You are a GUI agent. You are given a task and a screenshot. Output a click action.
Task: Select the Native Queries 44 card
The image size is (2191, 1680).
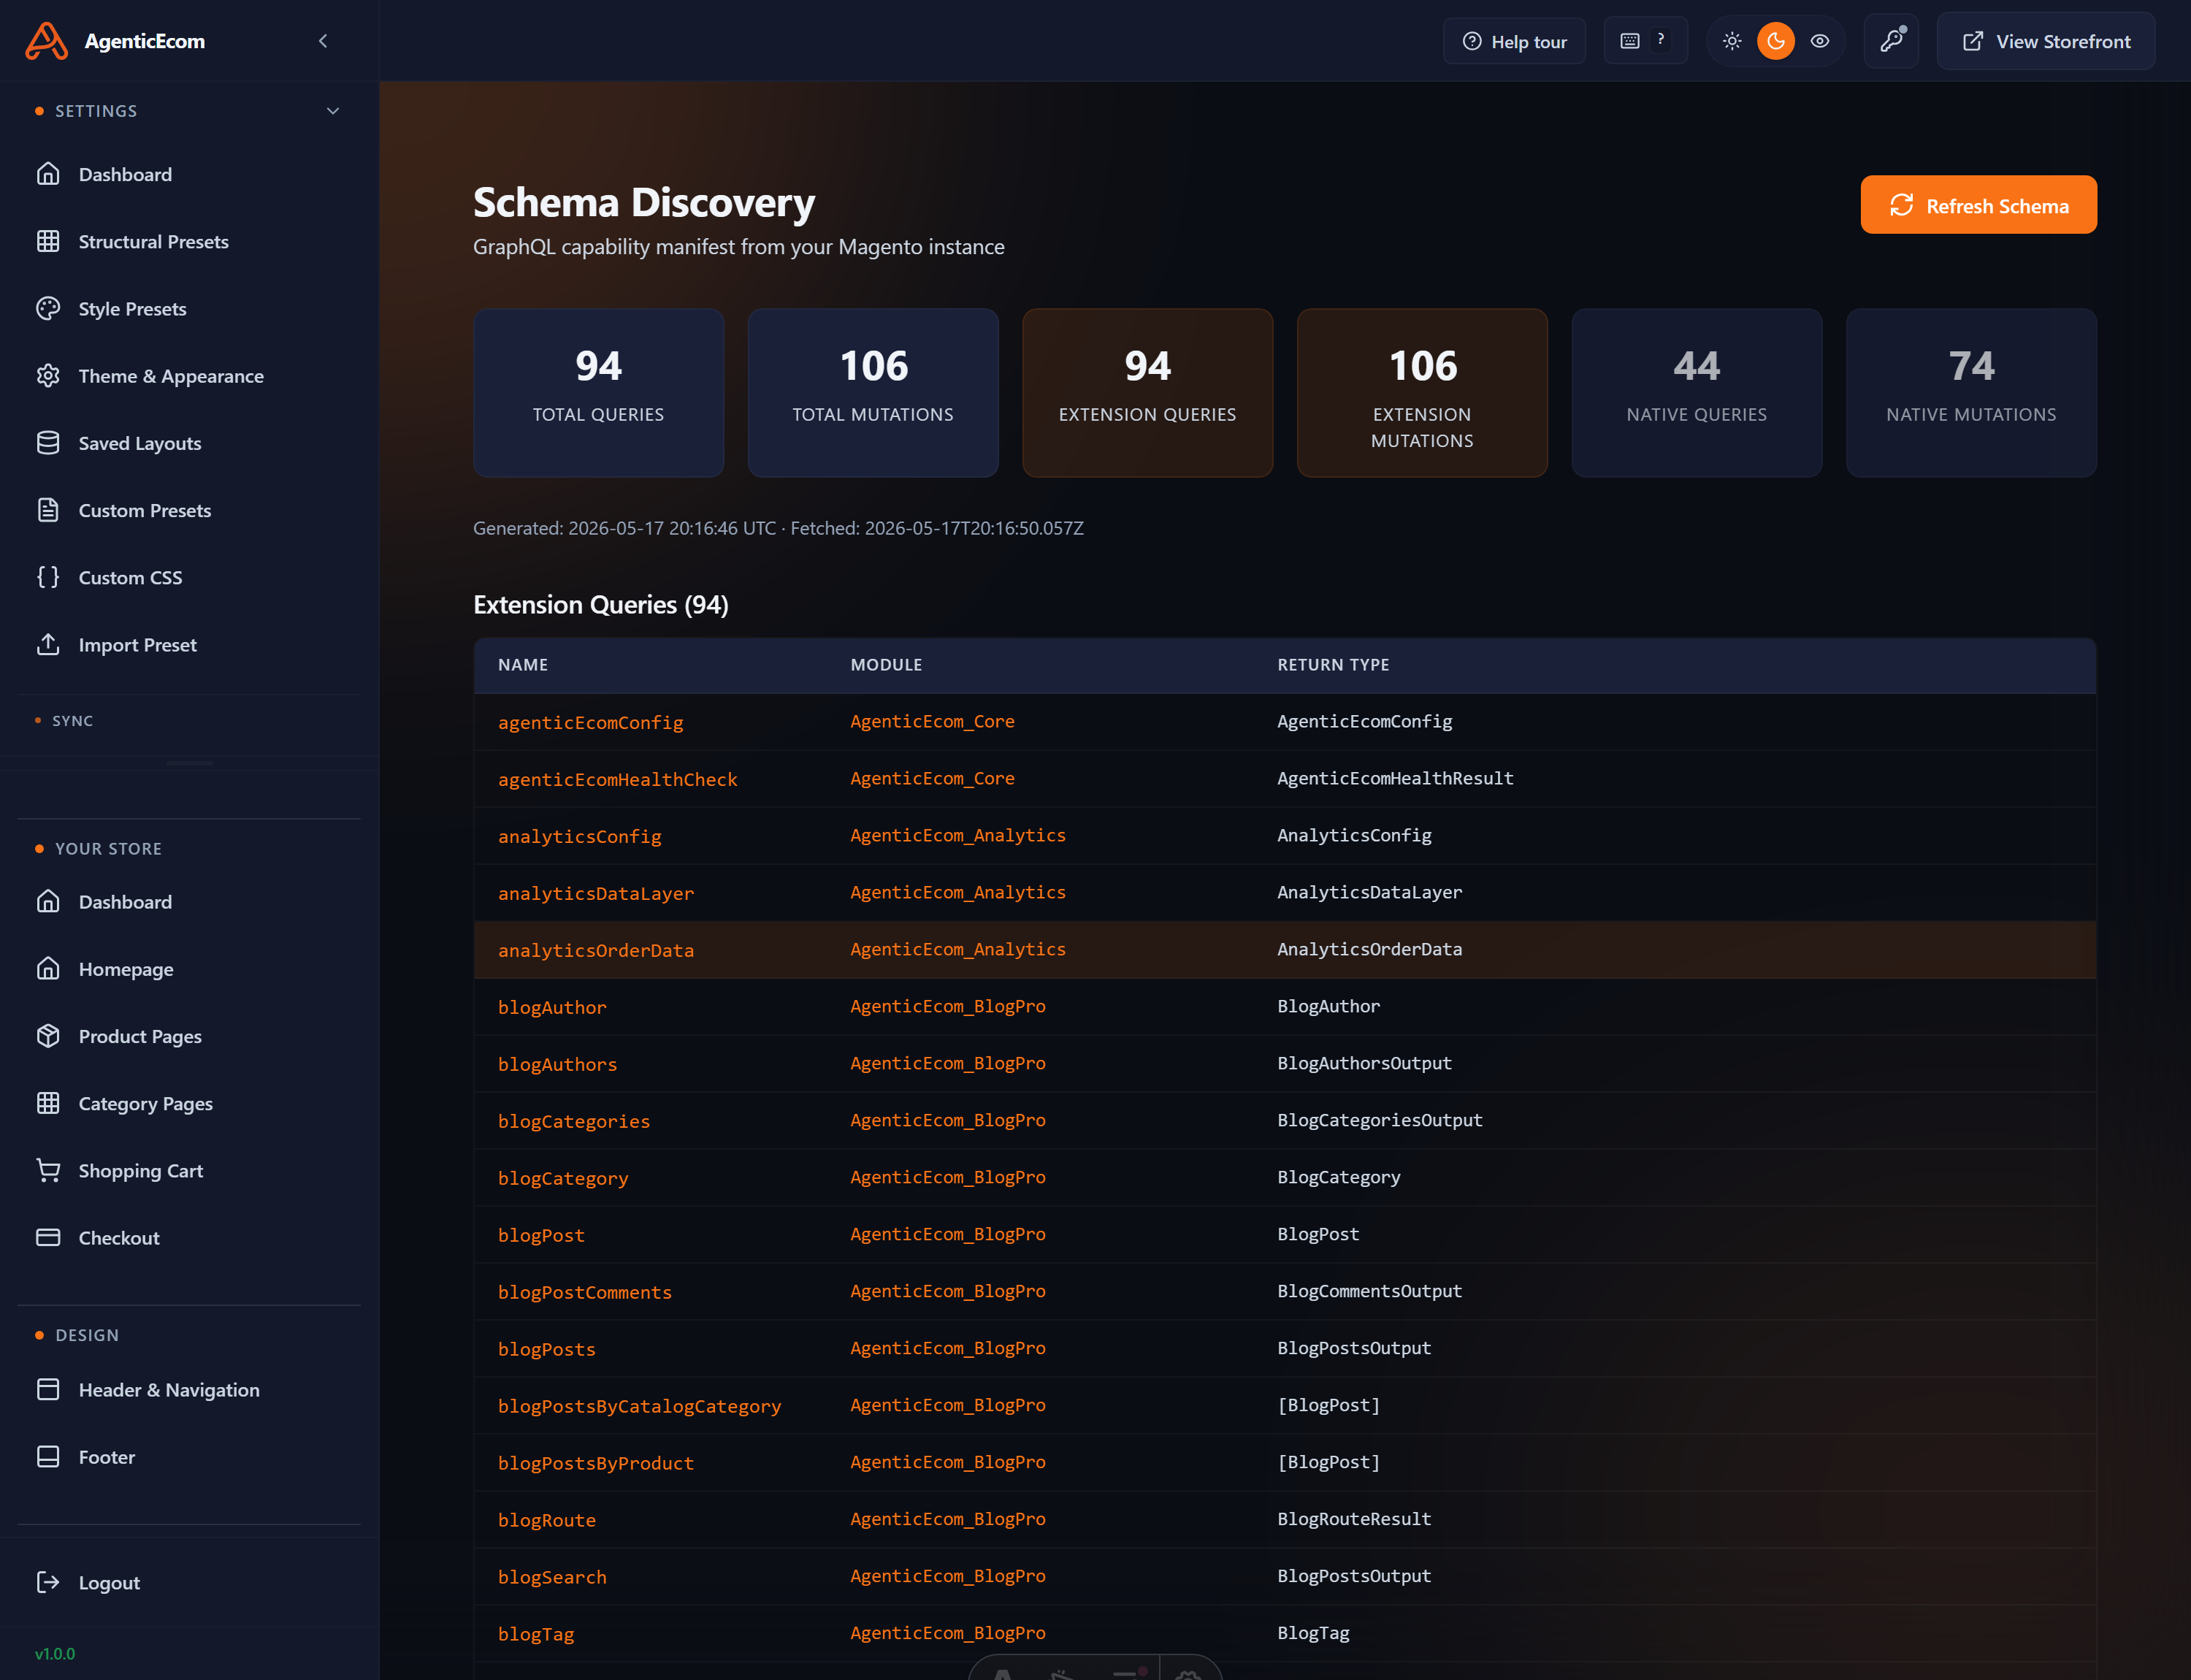1696,393
